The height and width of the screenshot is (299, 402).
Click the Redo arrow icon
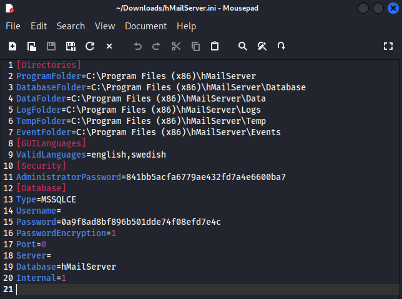(x=157, y=46)
